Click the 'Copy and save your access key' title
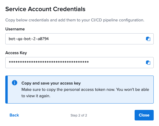The height and width of the screenshot is (126, 159). pyautogui.click(x=51, y=83)
